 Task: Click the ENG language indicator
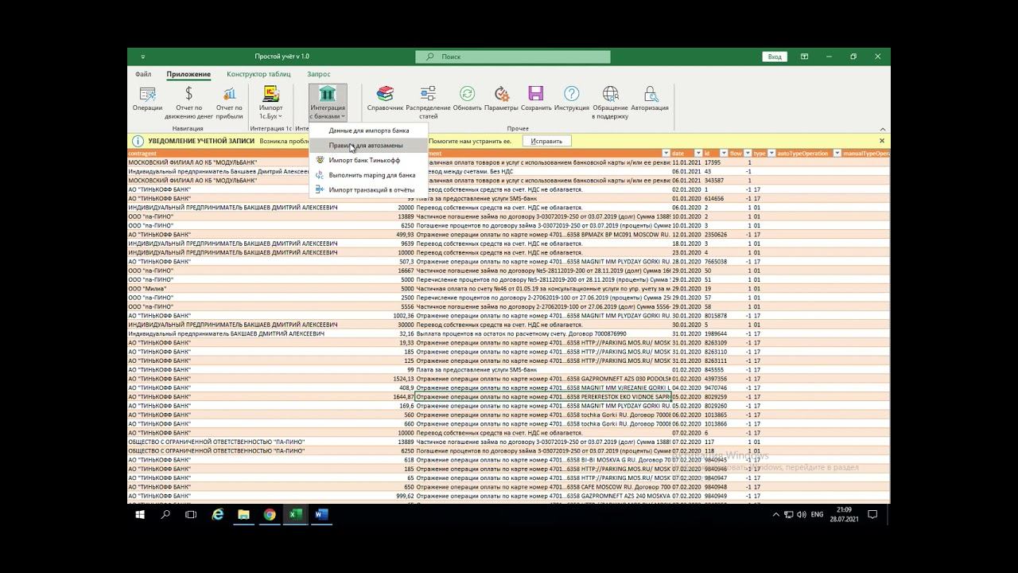click(817, 515)
